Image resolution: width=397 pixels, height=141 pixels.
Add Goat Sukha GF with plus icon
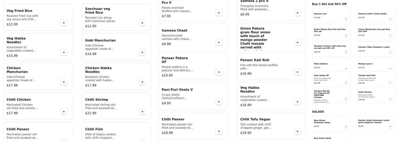[346, 82]
